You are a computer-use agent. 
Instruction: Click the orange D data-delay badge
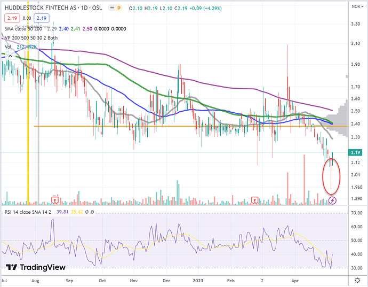tap(119, 8)
